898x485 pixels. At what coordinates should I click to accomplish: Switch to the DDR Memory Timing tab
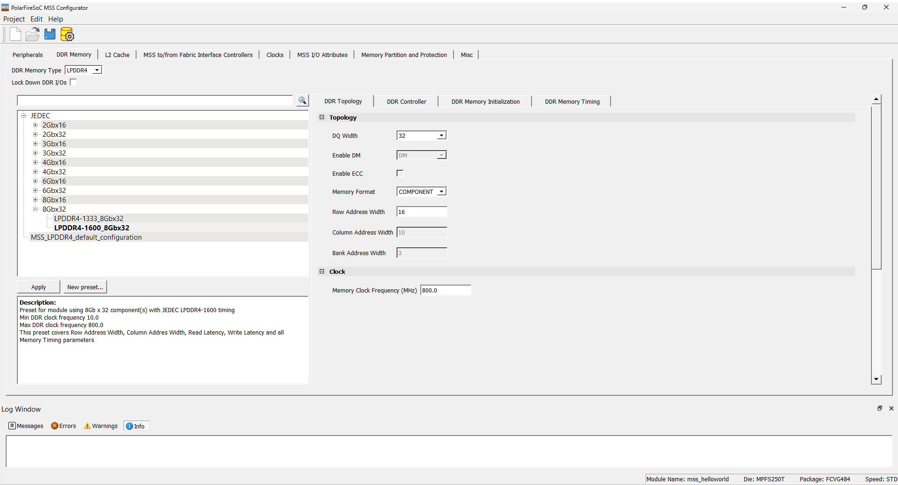coord(572,102)
